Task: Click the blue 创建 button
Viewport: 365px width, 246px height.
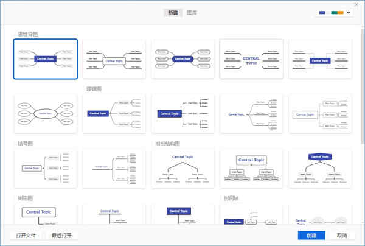Action: (311, 236)
